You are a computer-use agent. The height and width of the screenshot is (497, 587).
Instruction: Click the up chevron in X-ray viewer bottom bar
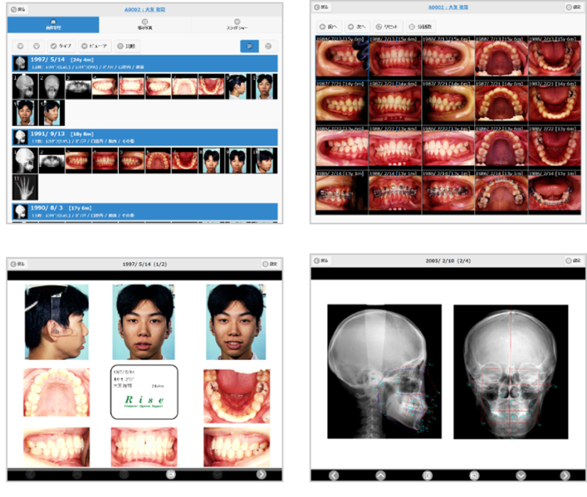pos(380,475)
